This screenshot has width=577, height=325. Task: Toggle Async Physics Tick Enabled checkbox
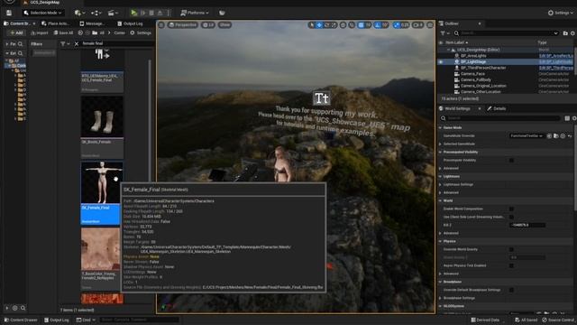pos(511,265)
